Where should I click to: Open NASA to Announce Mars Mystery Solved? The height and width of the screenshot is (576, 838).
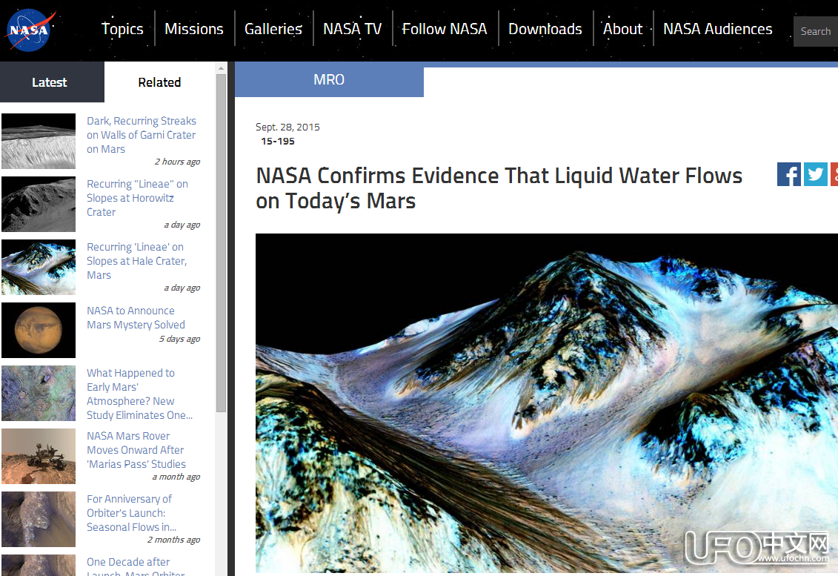click(136, 318)
